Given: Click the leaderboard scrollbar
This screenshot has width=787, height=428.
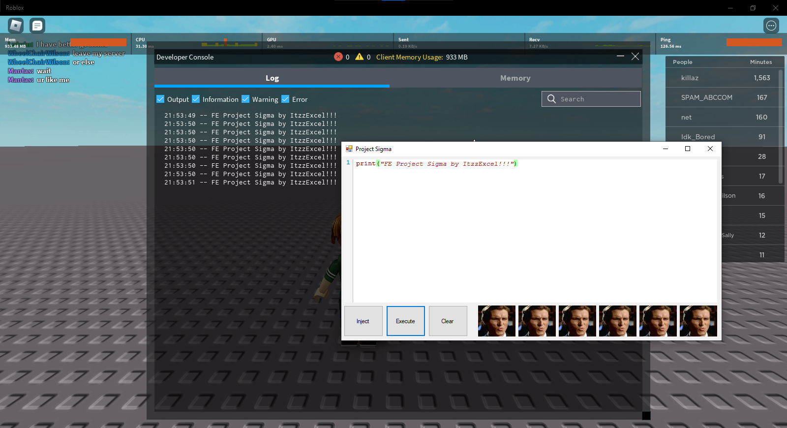Looking at the screenshot, I should coord(781,127).
